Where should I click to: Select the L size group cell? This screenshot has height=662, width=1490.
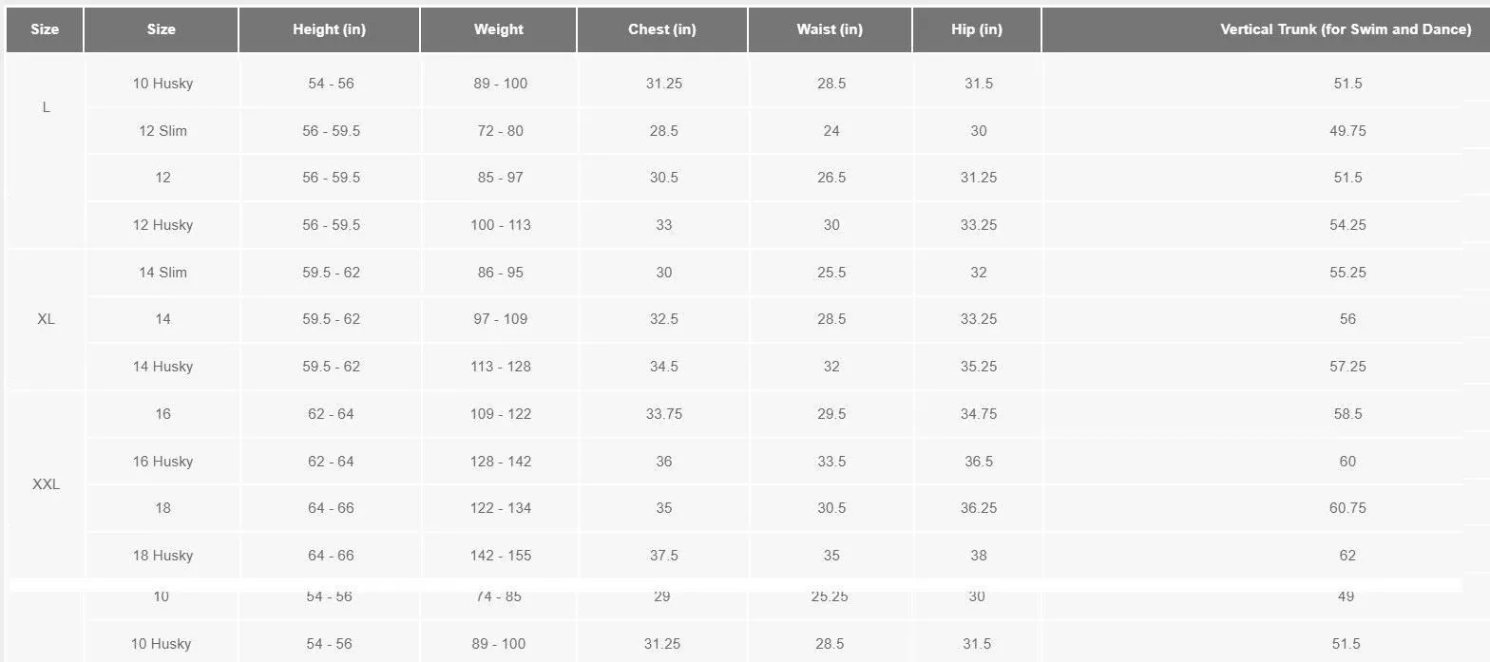tap(46, 107)
